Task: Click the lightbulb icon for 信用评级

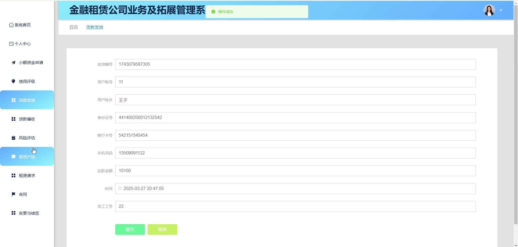Action: click(x=13, y=82)
